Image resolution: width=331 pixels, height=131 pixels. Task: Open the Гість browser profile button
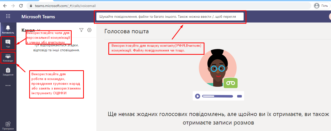click(321, 5)
